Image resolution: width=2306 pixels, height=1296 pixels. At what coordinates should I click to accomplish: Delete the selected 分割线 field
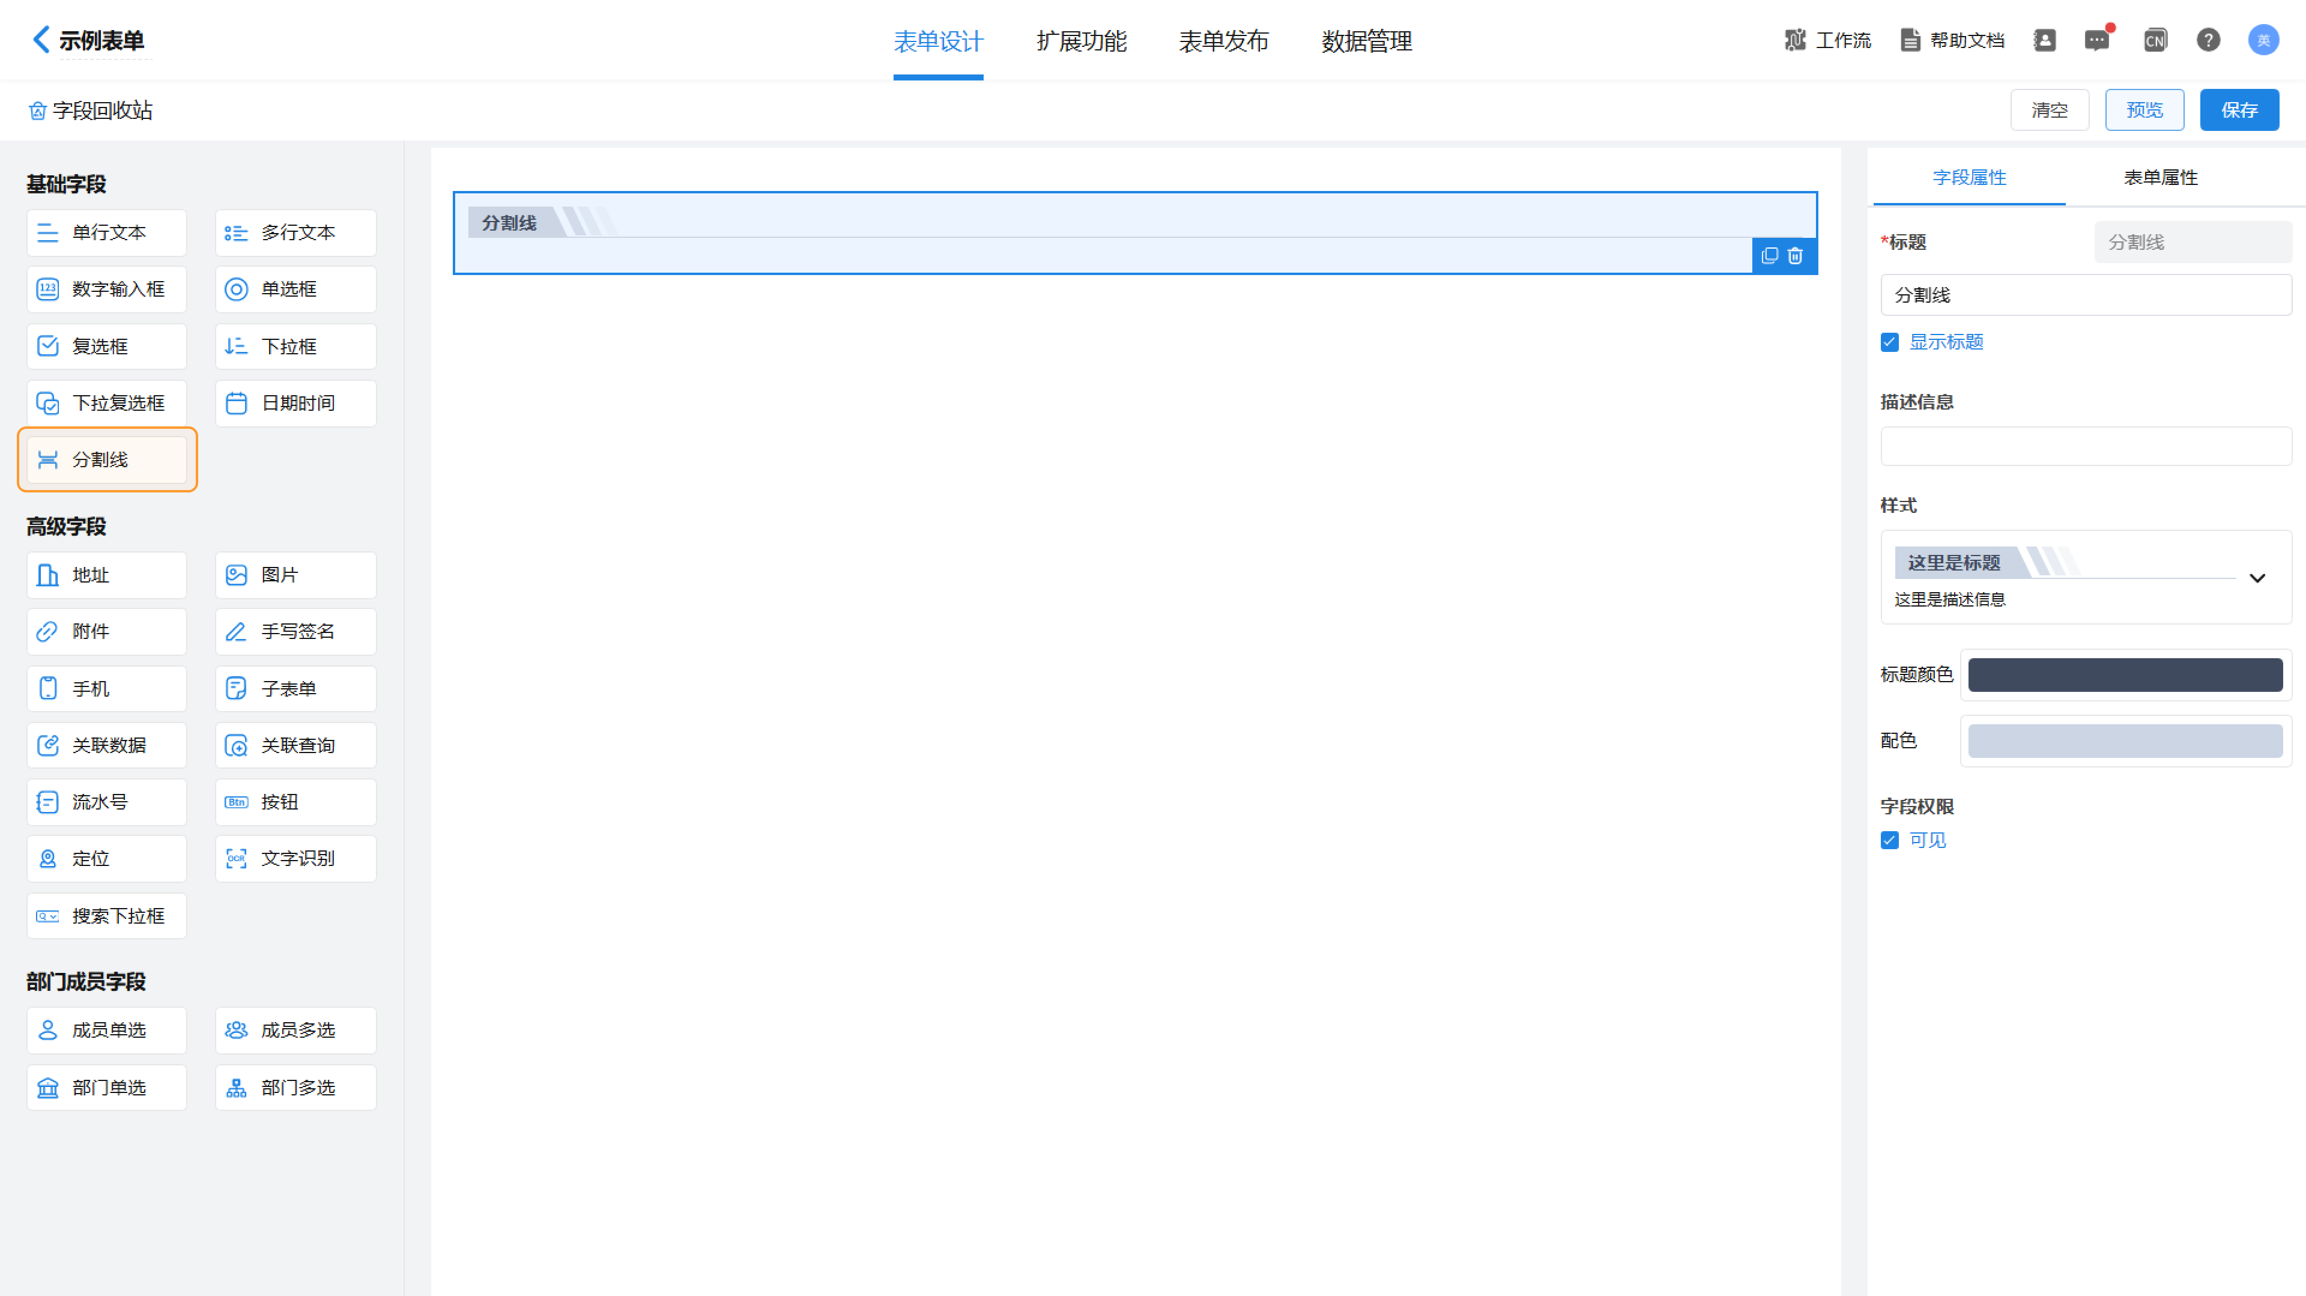1795,256
